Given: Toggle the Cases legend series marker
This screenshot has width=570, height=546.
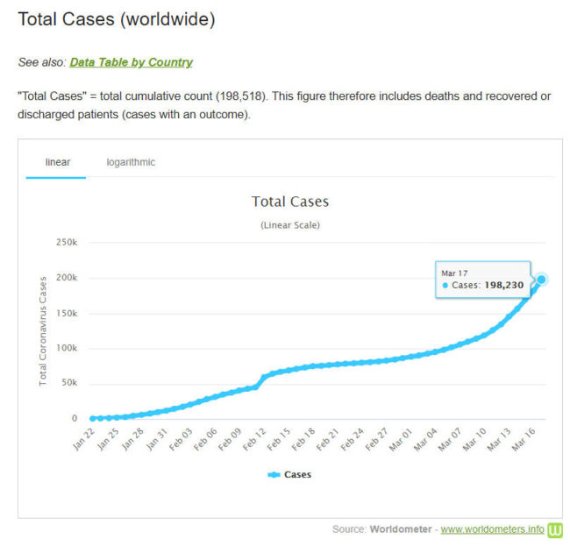Looking at the screenshot, I should (x=274, y=474).
